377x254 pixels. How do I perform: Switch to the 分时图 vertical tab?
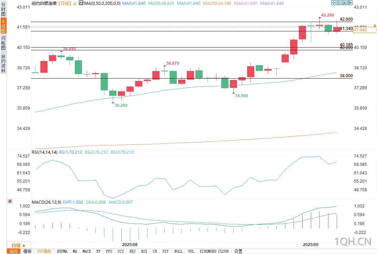[3, 9]
